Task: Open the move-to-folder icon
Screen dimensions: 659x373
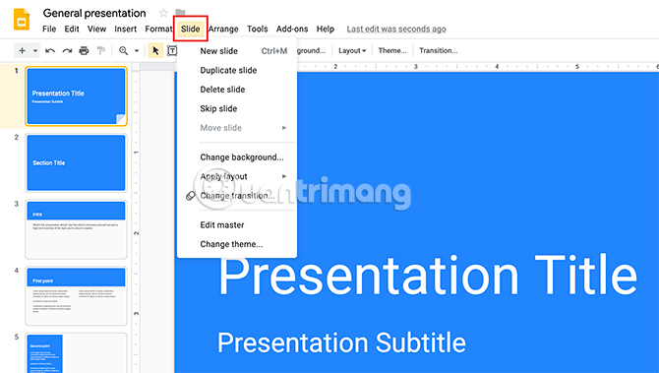Action: coord(180,12)
